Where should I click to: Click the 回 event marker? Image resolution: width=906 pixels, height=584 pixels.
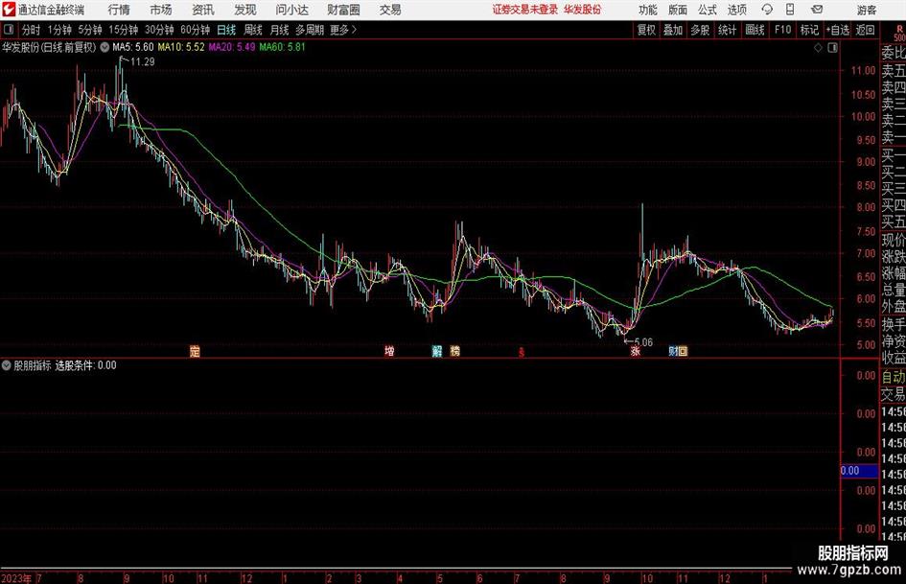click(683, 351)
